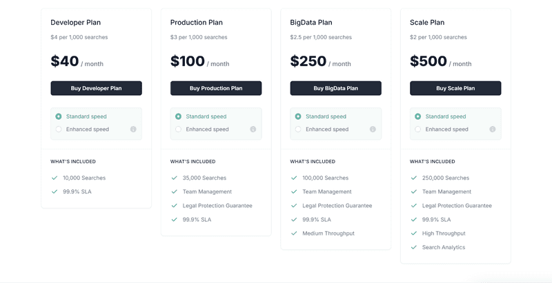The width and height of the screenshot is (552, 283).
Task: Click checkmark beside Search Analytics
Action: pyautogui.click(x=414, y=247)
